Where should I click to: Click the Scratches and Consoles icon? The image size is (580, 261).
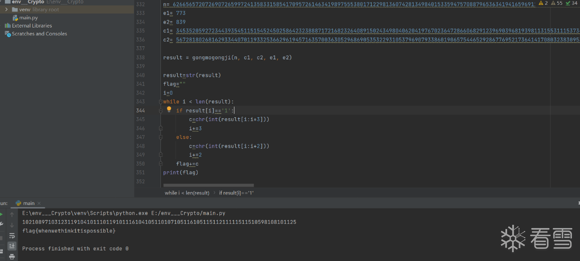[x=8, y=34]
